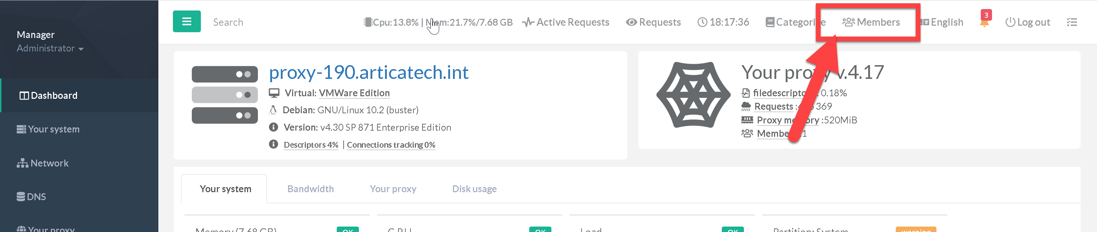The image size is (1097, 232).
Task: Click the clock time display 18:17:36
Action: pyautogui.click(x=723, y=22)
